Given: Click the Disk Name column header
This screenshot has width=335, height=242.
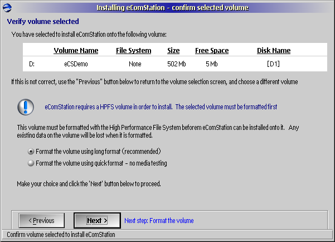Looking at the screenshot, I should click(x=274, y=50).
